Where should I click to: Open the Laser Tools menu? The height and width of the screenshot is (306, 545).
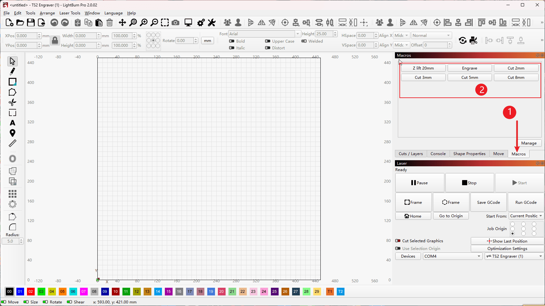tap(70, 13)
